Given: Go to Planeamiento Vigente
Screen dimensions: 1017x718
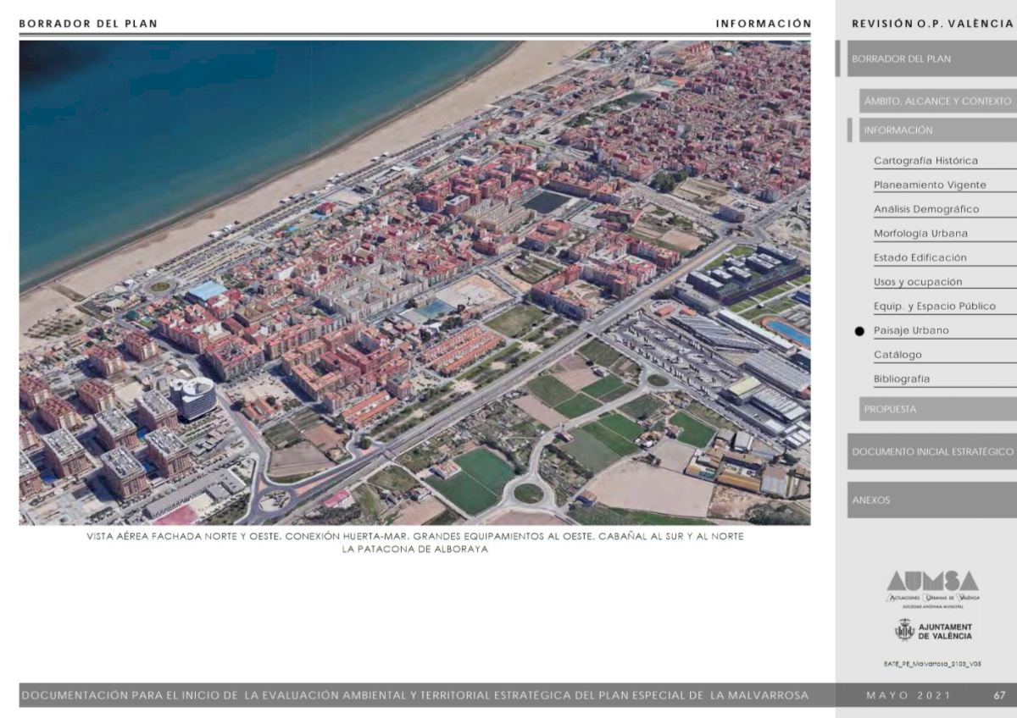Looking at the screenshot, I should point(930,185).
